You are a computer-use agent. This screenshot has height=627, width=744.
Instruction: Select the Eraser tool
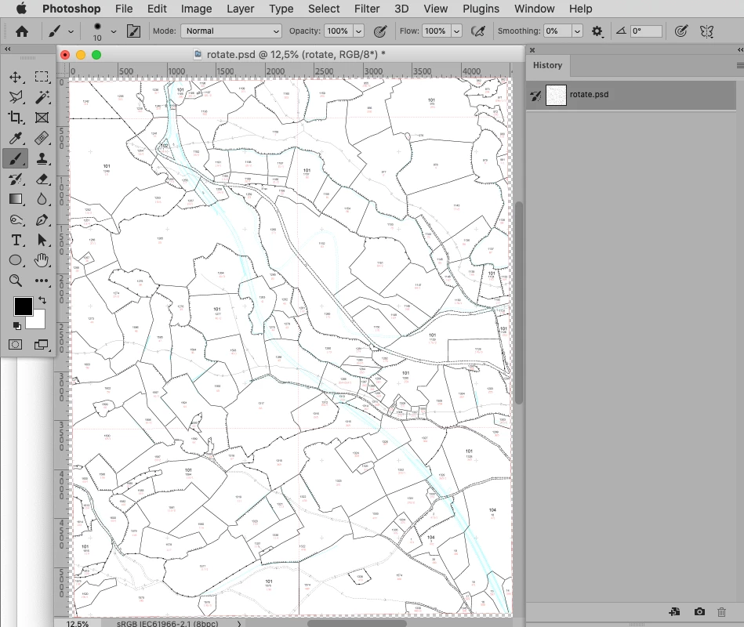tap(42, 179)
